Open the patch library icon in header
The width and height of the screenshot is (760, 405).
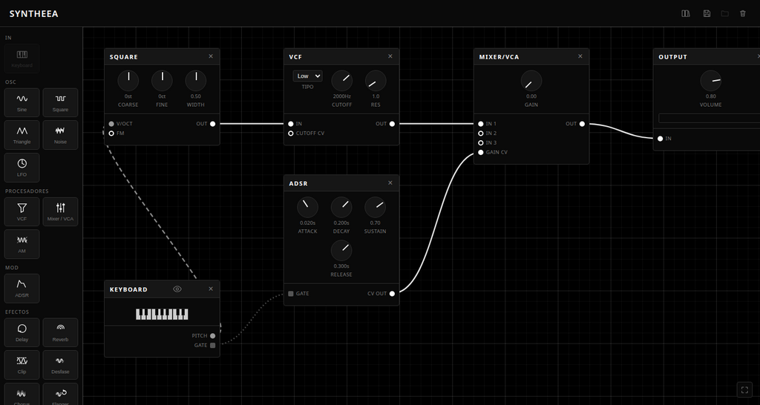point(685,13)
